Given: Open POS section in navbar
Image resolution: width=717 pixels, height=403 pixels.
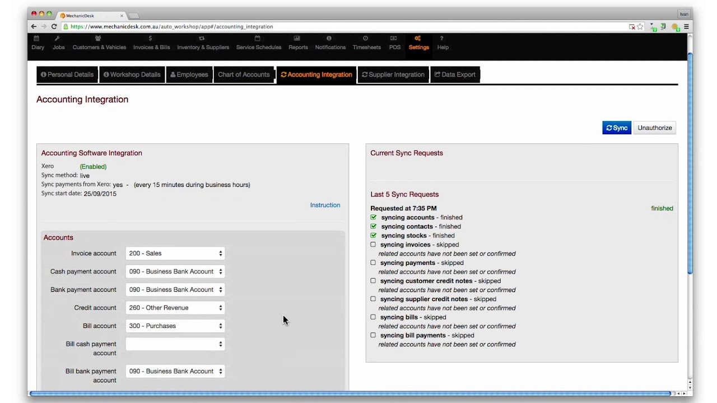Looking at the screenshot, I should tap(394, 43).
